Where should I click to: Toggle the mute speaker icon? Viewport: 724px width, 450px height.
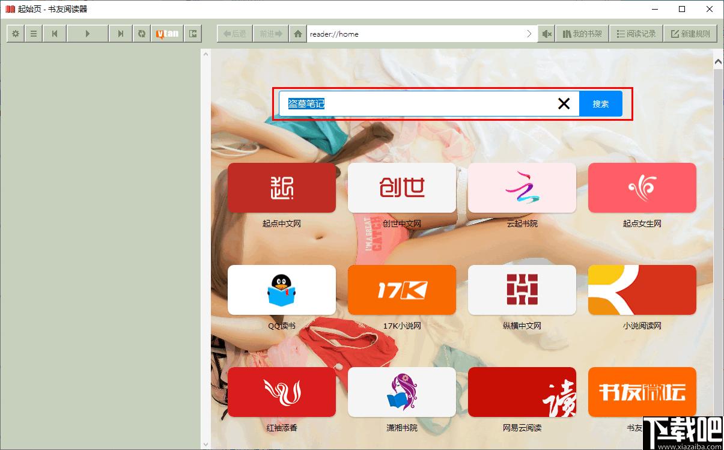click(546, 34)
